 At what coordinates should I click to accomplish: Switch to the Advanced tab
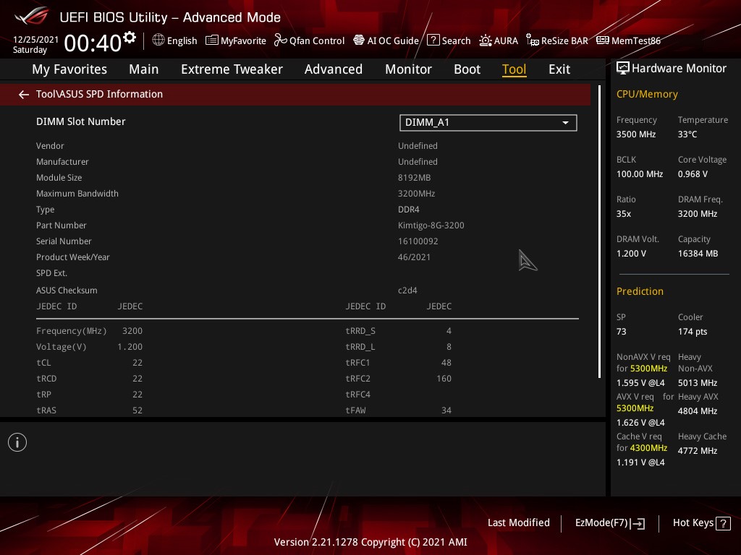click(x=333, y=69)
